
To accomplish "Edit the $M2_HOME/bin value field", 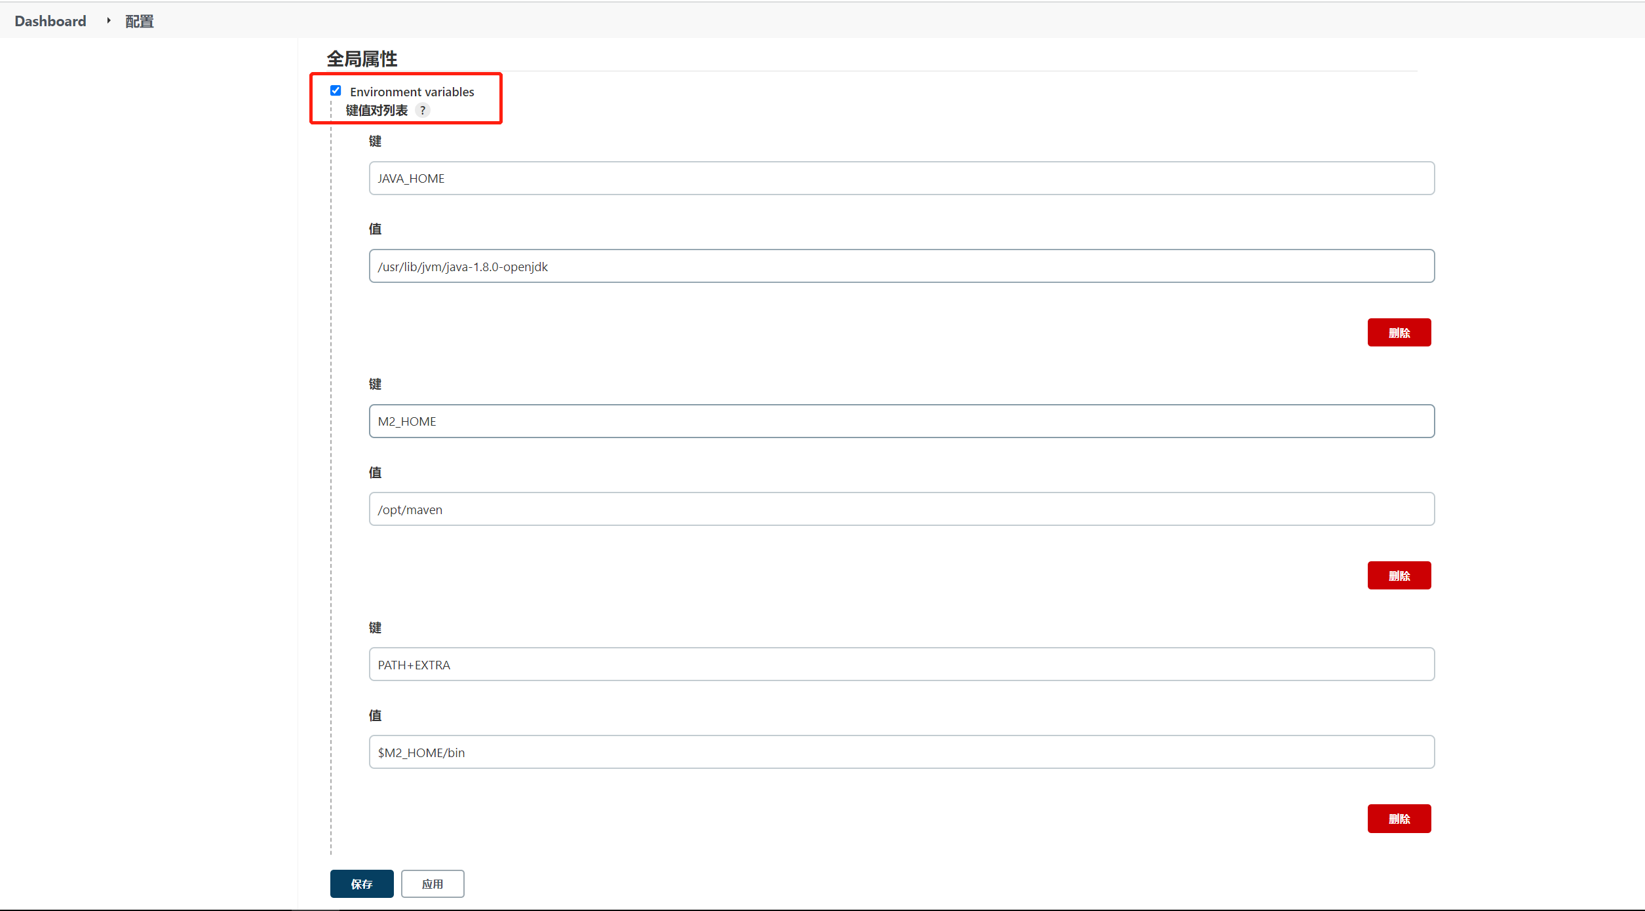I will tap(902, 752).
